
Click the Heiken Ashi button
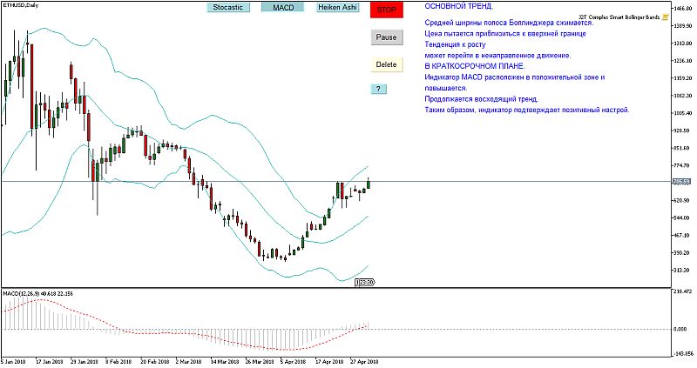click(337, 7)
